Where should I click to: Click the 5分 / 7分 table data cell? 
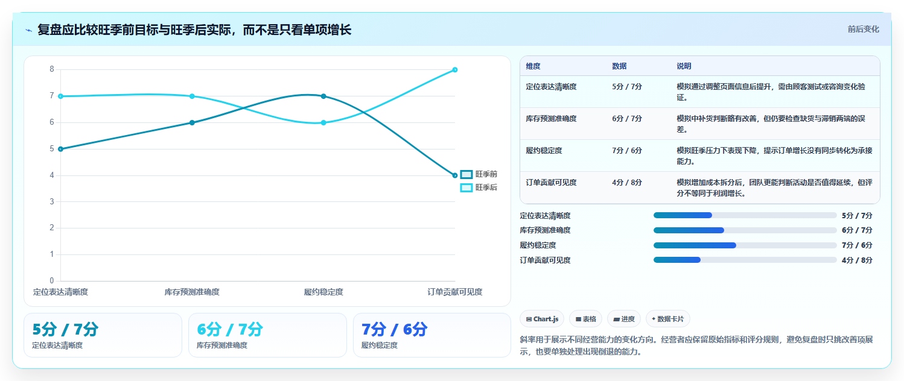[627, 87]
